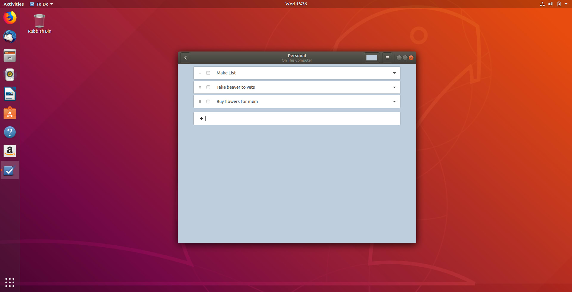Focus the new task entry field
This screenshot has width=572, height=292.
(x=297, y=118)
